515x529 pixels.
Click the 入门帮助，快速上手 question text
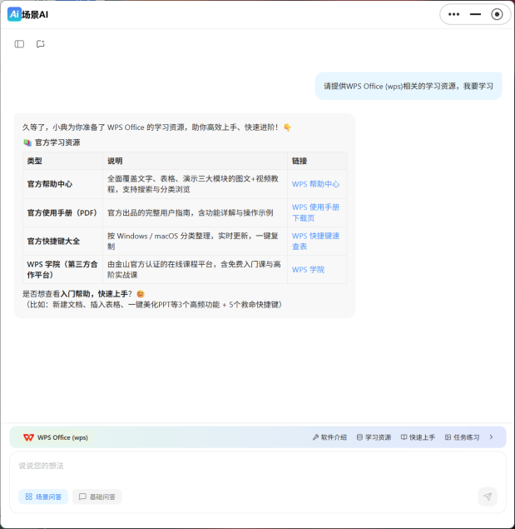click(x=96, y=294)
